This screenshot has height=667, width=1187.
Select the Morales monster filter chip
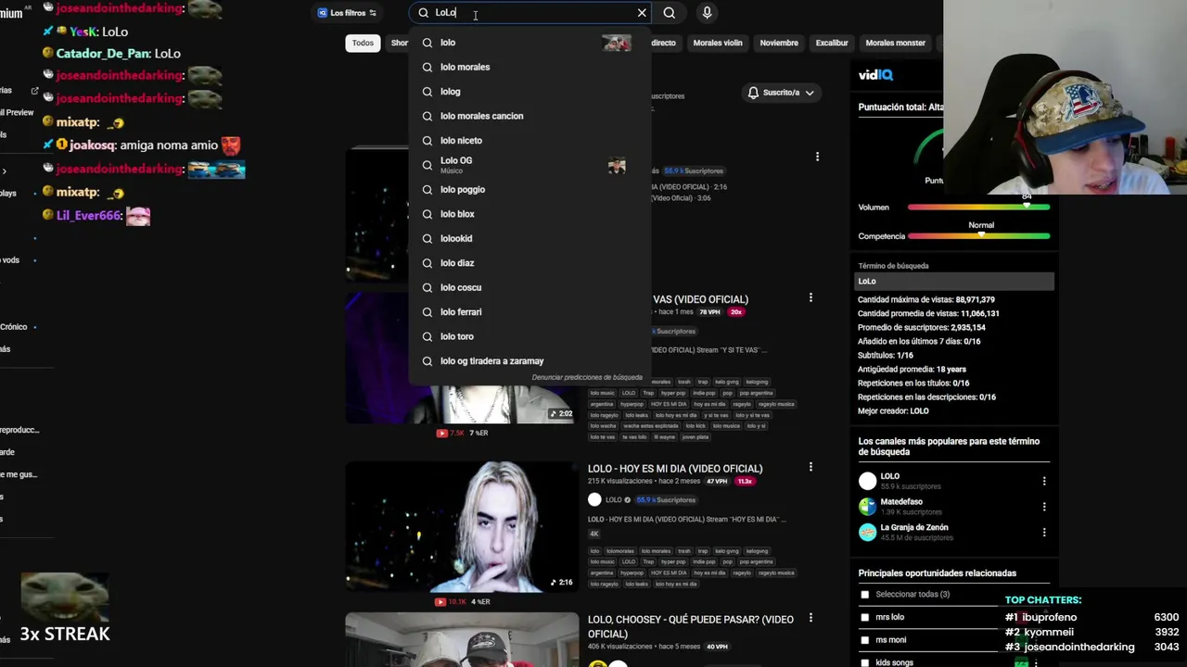click(x=895, y=43)
